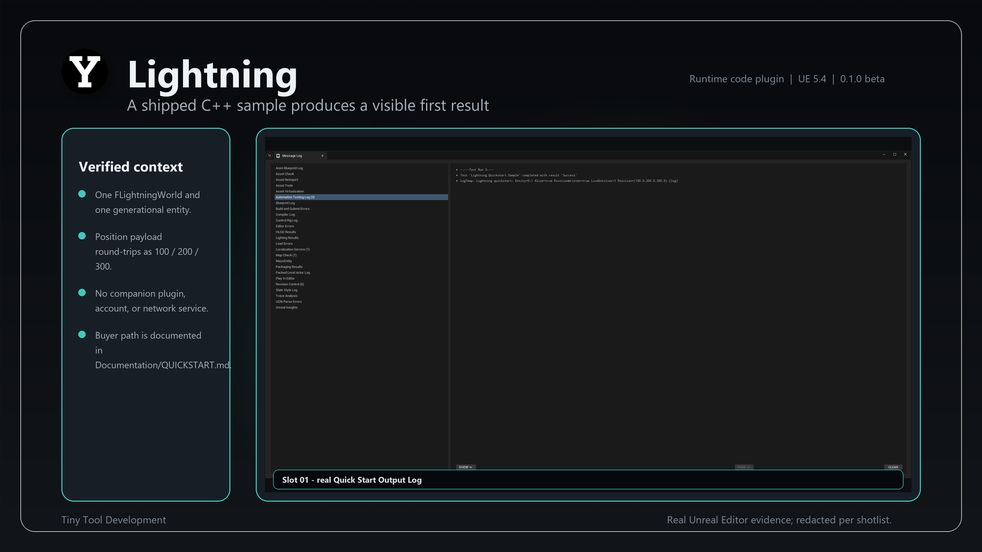The width and height of the screenshot is (982, 552).
Task: Open the PAGE dropdown
Action: tap(744, 467)
